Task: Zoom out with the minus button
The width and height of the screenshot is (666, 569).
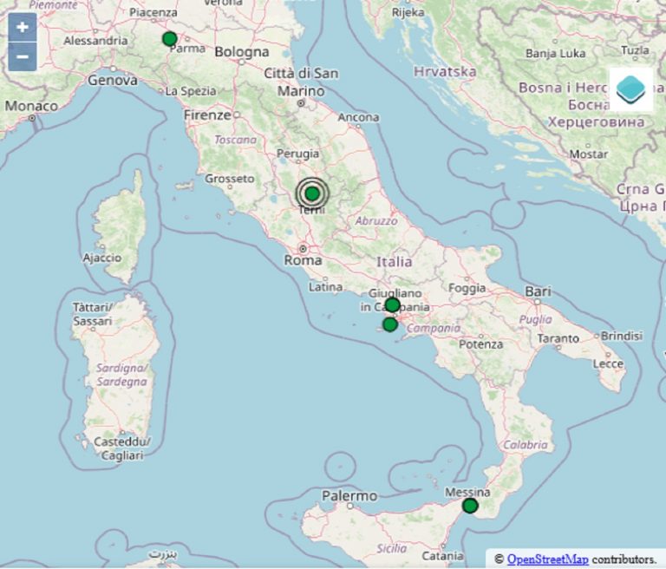Action: (x=22, y=57)
